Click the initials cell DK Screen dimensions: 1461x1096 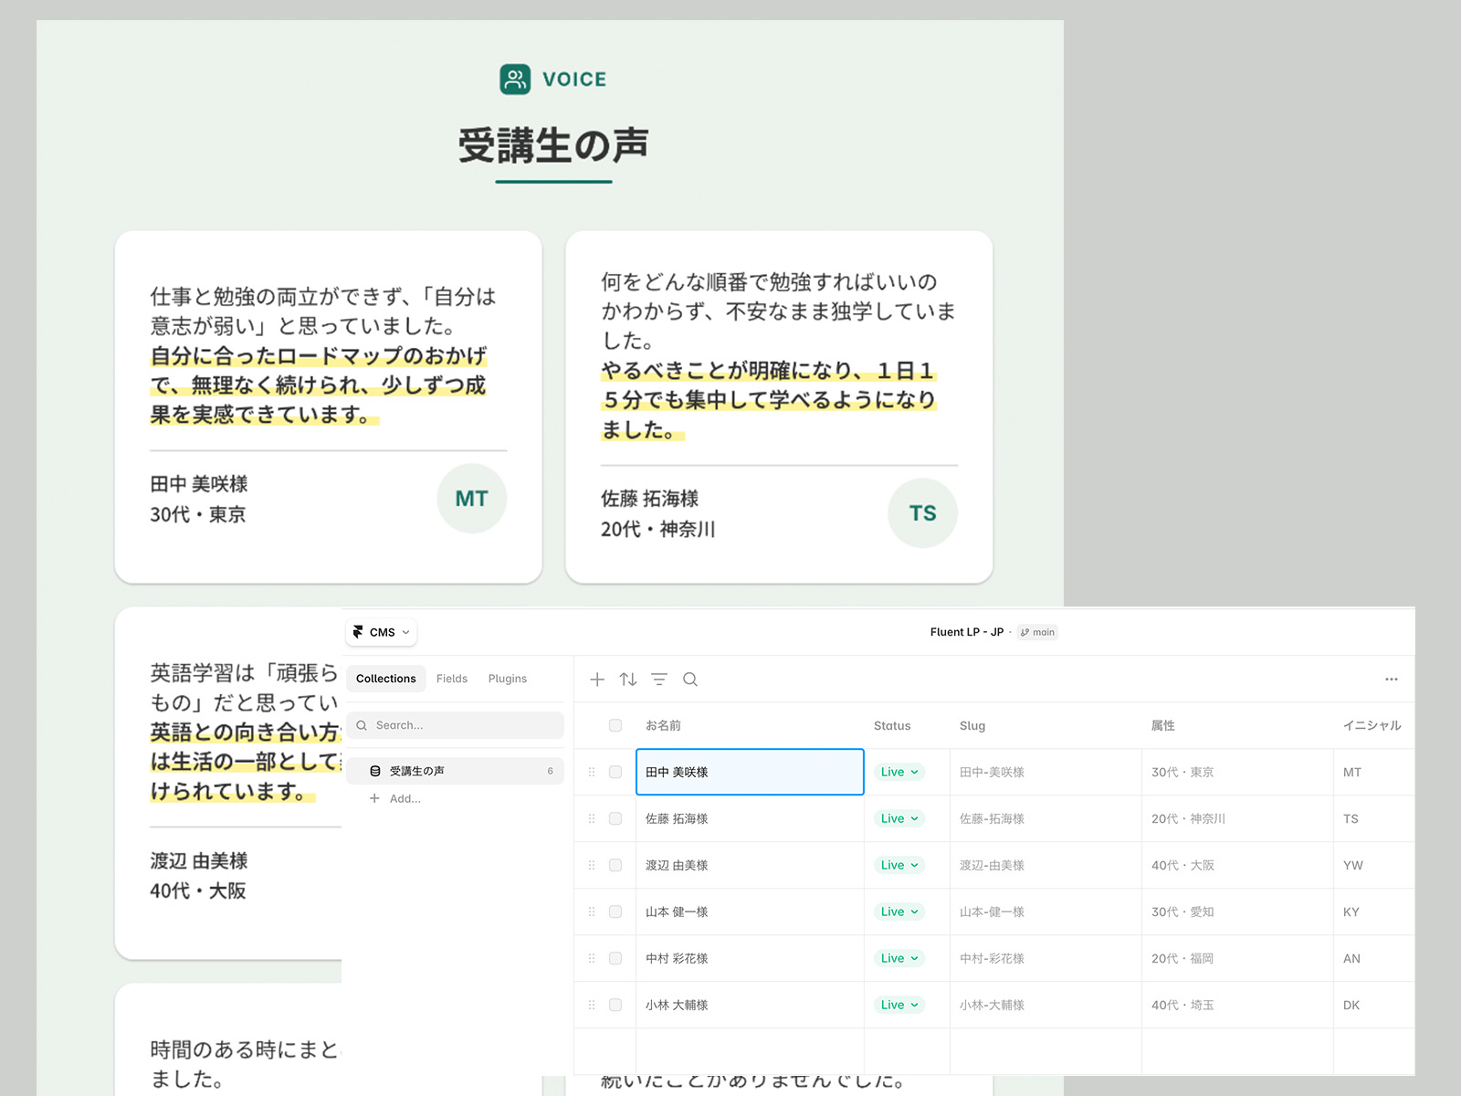[x=1374, y=1005]
